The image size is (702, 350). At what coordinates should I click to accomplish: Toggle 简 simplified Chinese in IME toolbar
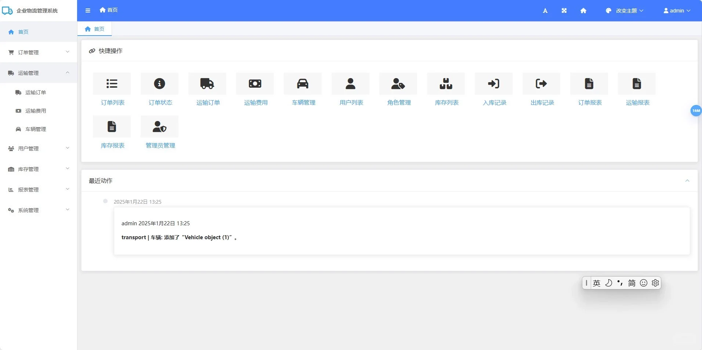[x=632, y=283]
